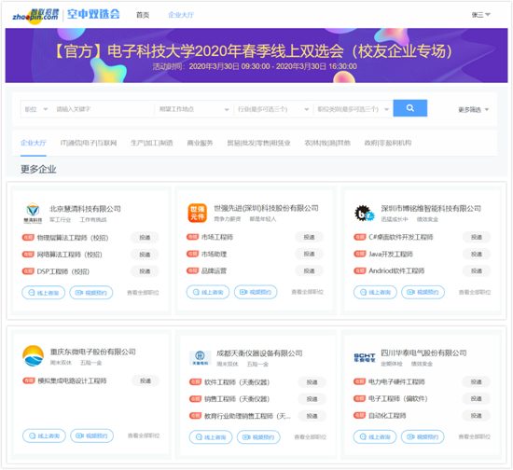Click 投递 for Andriod软件工程师
The width and height of the screenshot is (513, 470).
(477, 270)
